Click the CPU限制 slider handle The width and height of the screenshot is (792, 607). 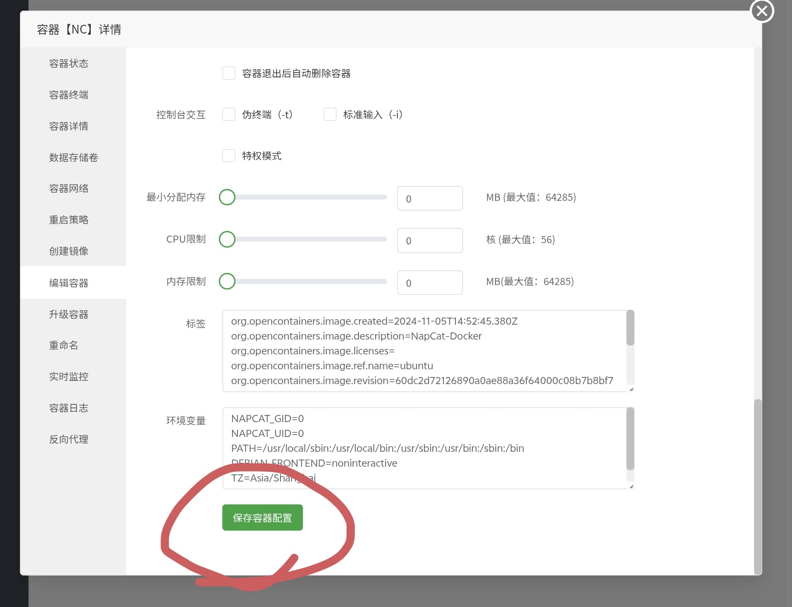[227, 239]
